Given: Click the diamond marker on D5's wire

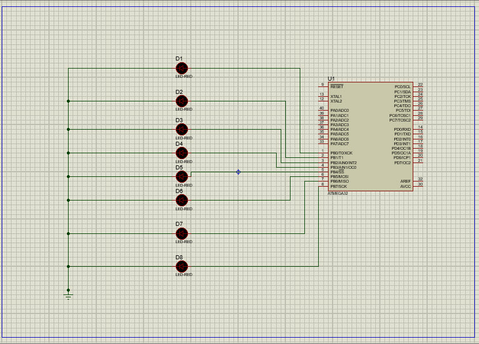Looking at the screenshot, I should 239,172.
